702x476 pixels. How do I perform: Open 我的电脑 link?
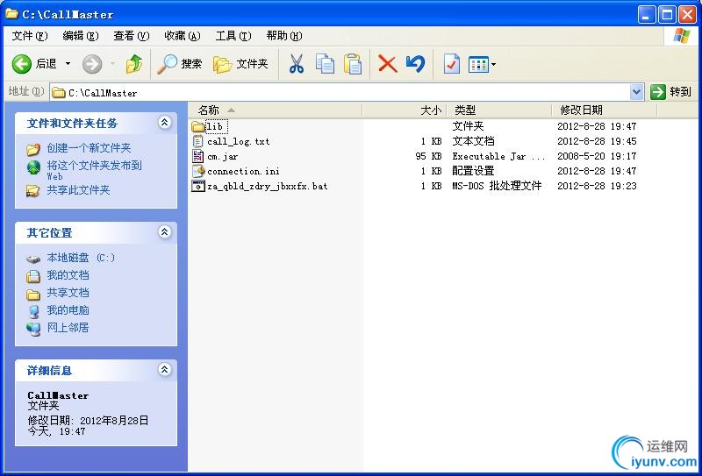click(68, 310)
